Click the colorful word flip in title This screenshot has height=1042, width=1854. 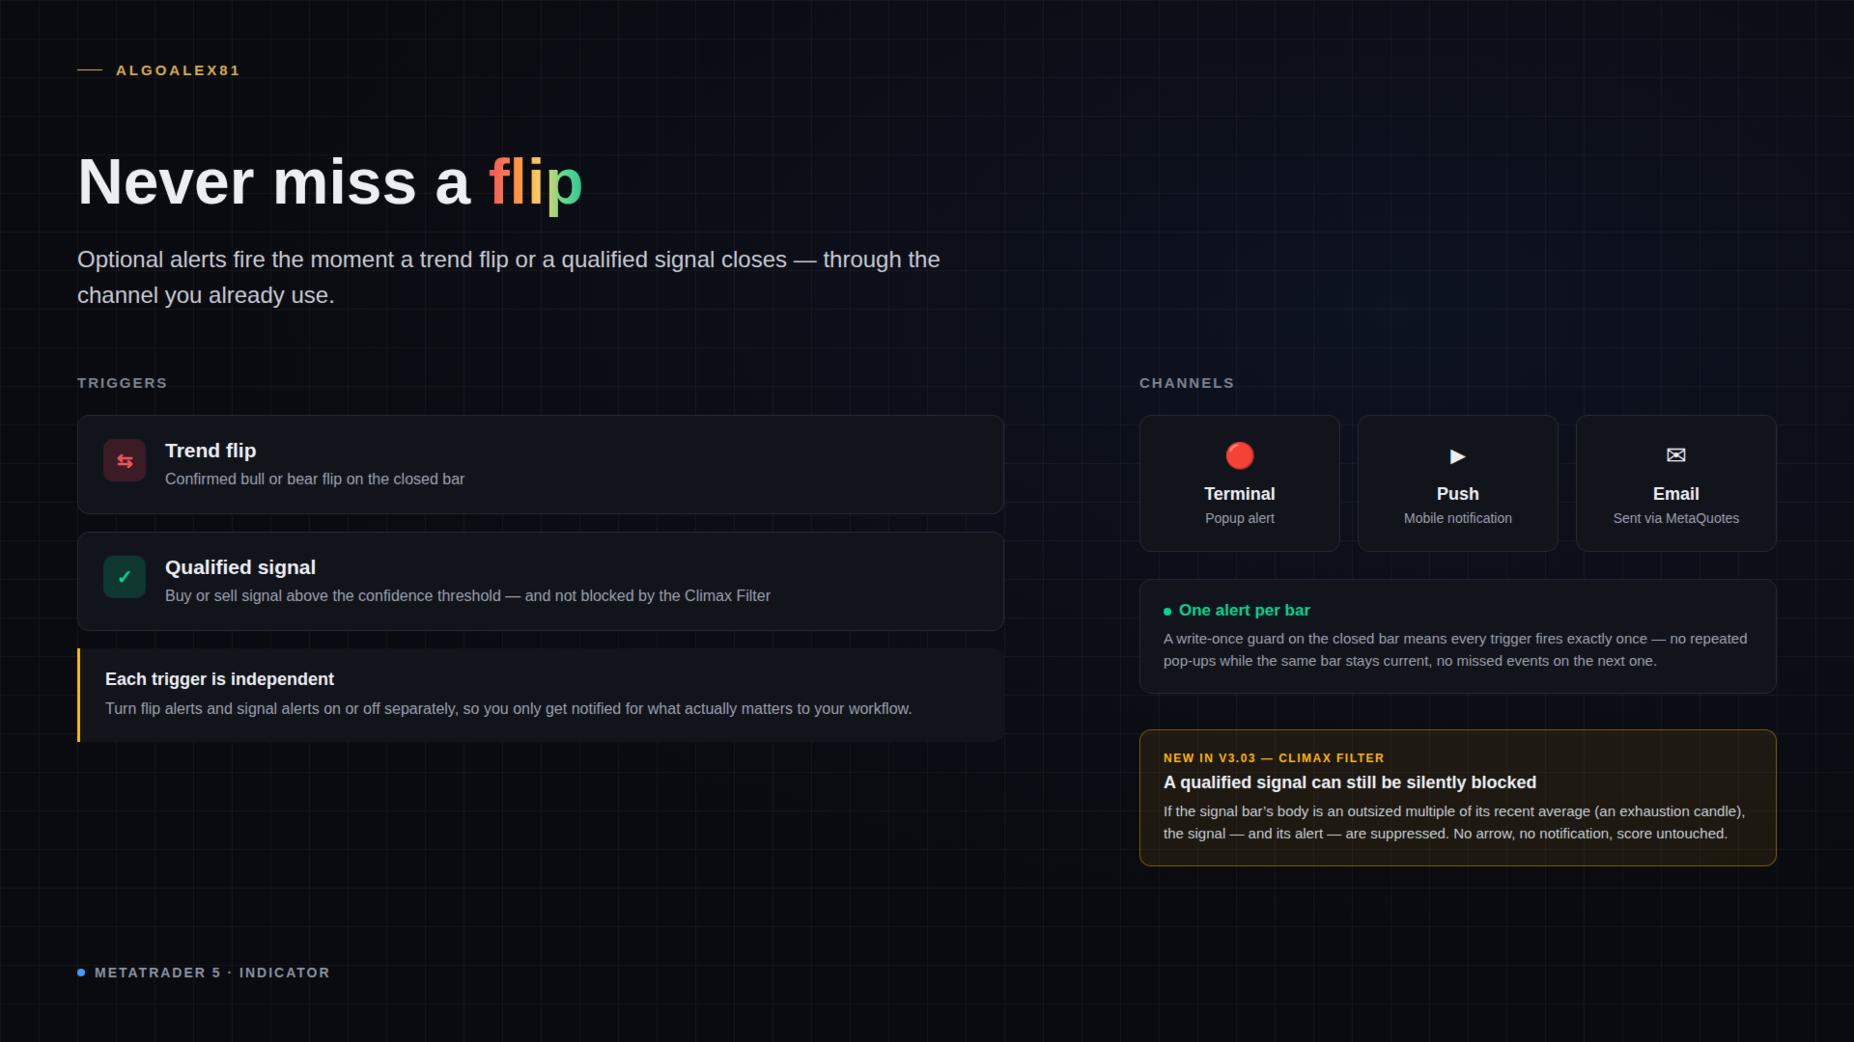pos(536,182)
